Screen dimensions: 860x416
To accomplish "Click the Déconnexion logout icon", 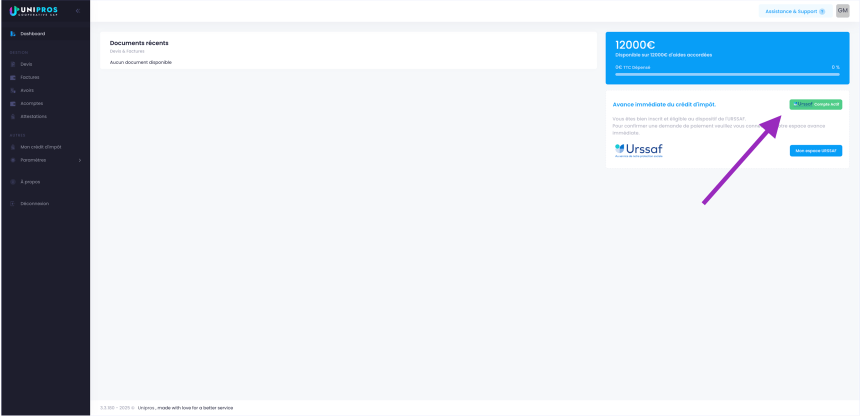I will [x=13, y=203].
